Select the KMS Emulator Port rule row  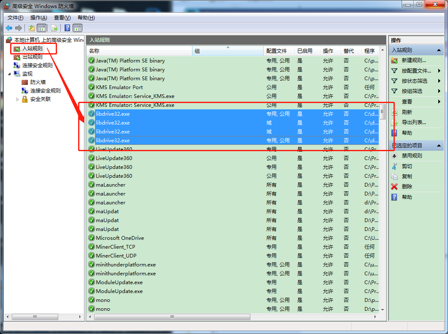[233, 87]
